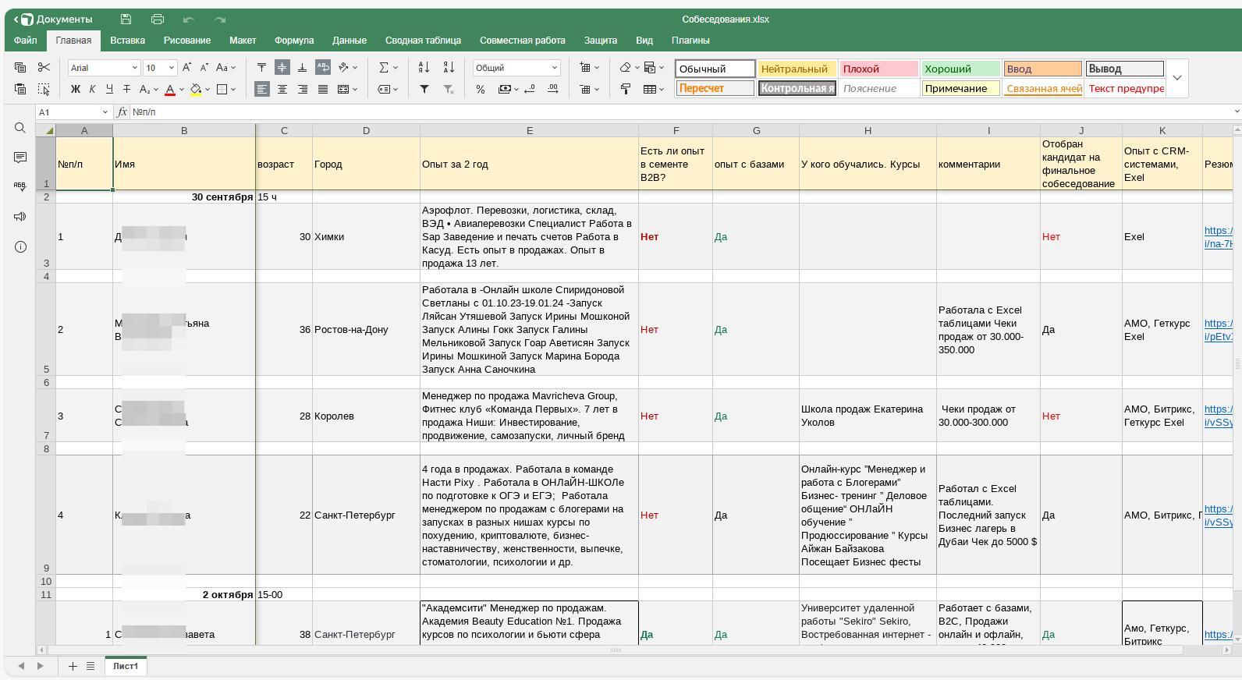
Task: Set align bottom vertical alignment
Action: tap(303, 68)
